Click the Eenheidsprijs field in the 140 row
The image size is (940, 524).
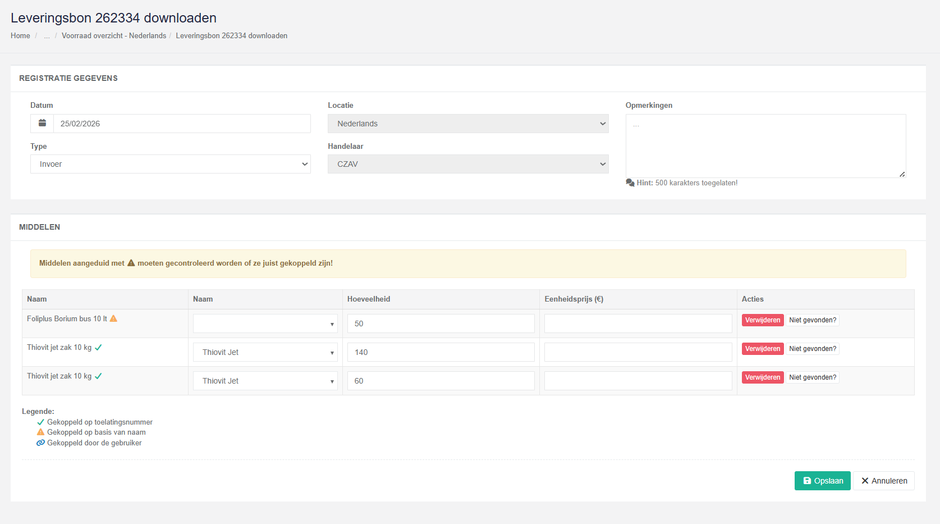[638, 352]
